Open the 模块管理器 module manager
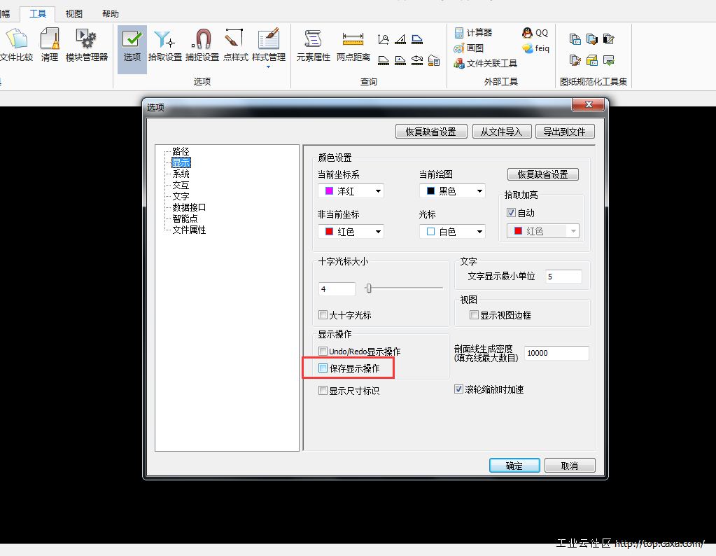The height and width of the screenshot is (556, 716). coord(86,45)
